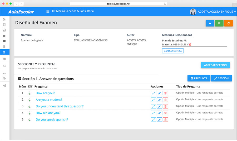Expand the question 'Are you a student?'
This screenshot has height=141, width=237.
click(x=154, y=100)
